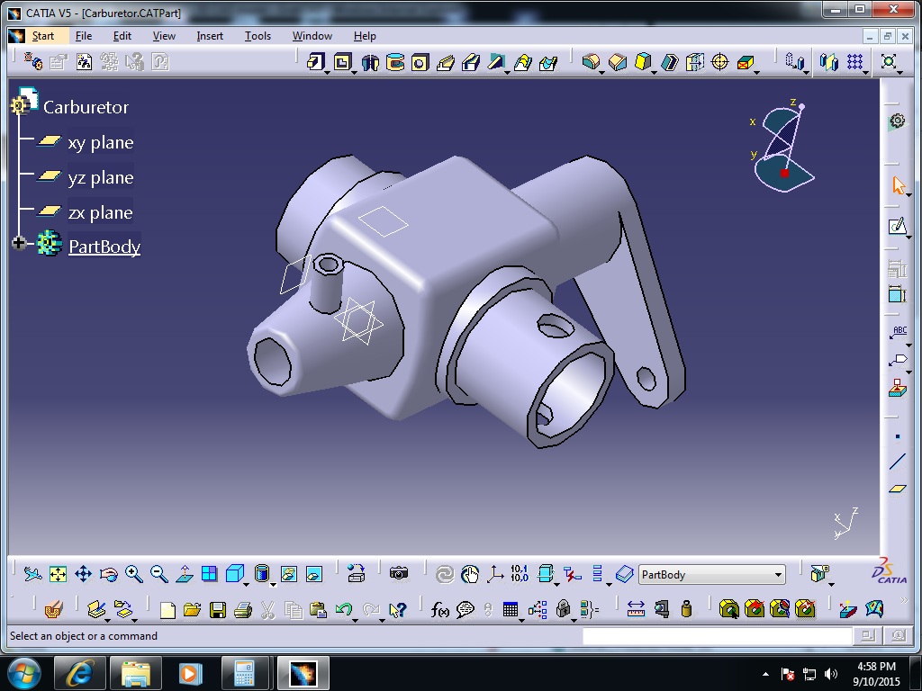Open the File menu
Viewport: 922px width, 691px height.
tap(84, 36)
